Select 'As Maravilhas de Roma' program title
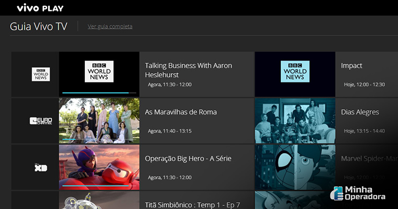 pyautogui.click(x=181, y=112)
